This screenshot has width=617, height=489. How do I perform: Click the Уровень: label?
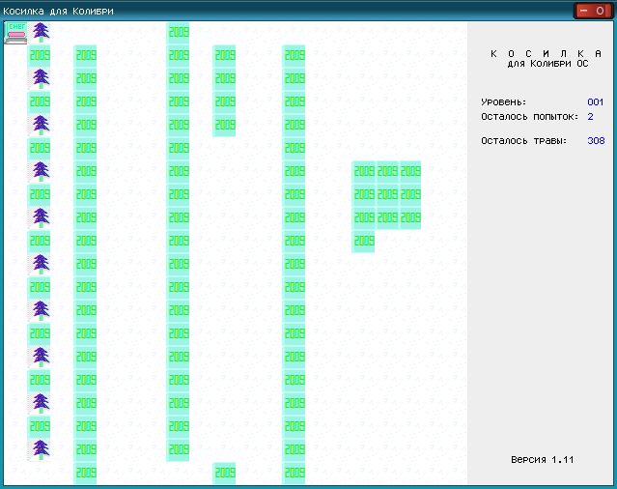(503, 101)
